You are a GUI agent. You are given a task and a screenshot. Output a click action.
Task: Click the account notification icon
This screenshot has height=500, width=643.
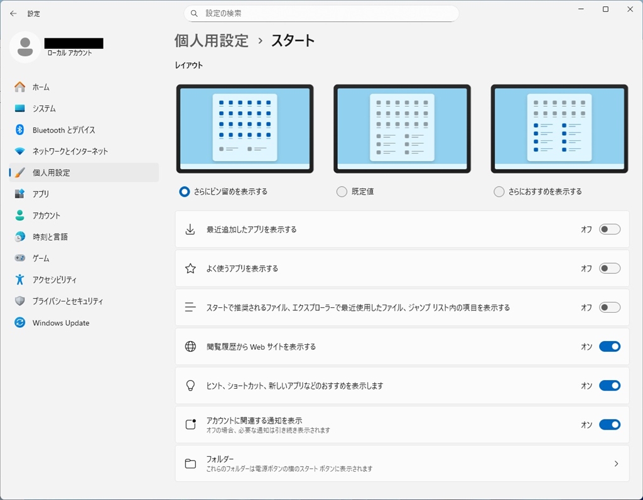tap(190, 424)
